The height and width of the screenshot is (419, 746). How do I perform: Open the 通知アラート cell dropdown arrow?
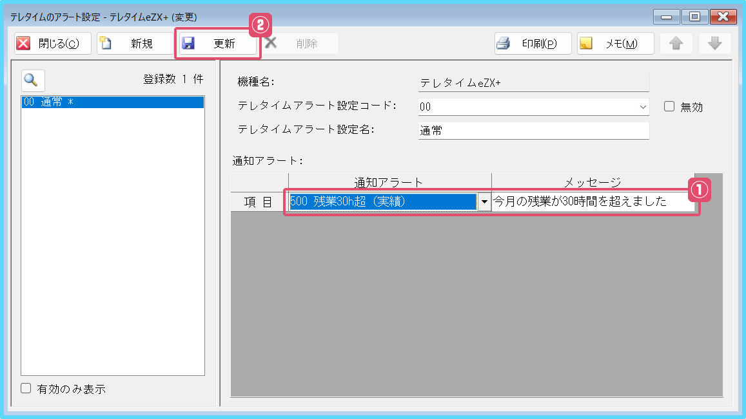click(484, 201)
